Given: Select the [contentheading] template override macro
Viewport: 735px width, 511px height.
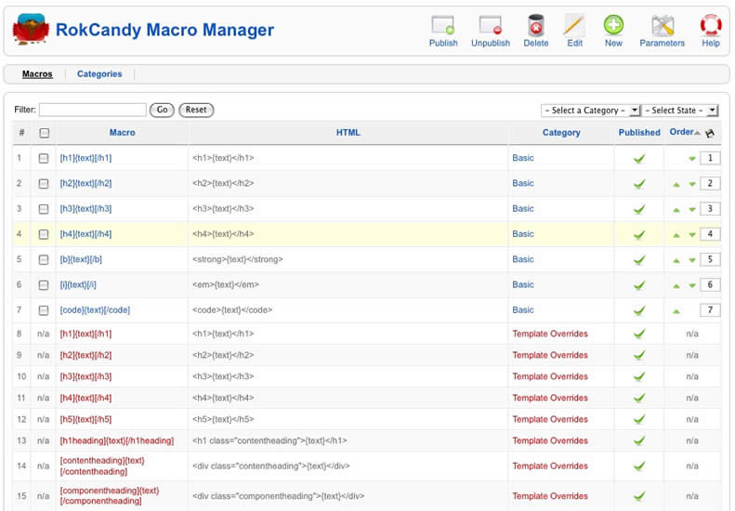Looking at the screenshot, I should tap(101, 466).
